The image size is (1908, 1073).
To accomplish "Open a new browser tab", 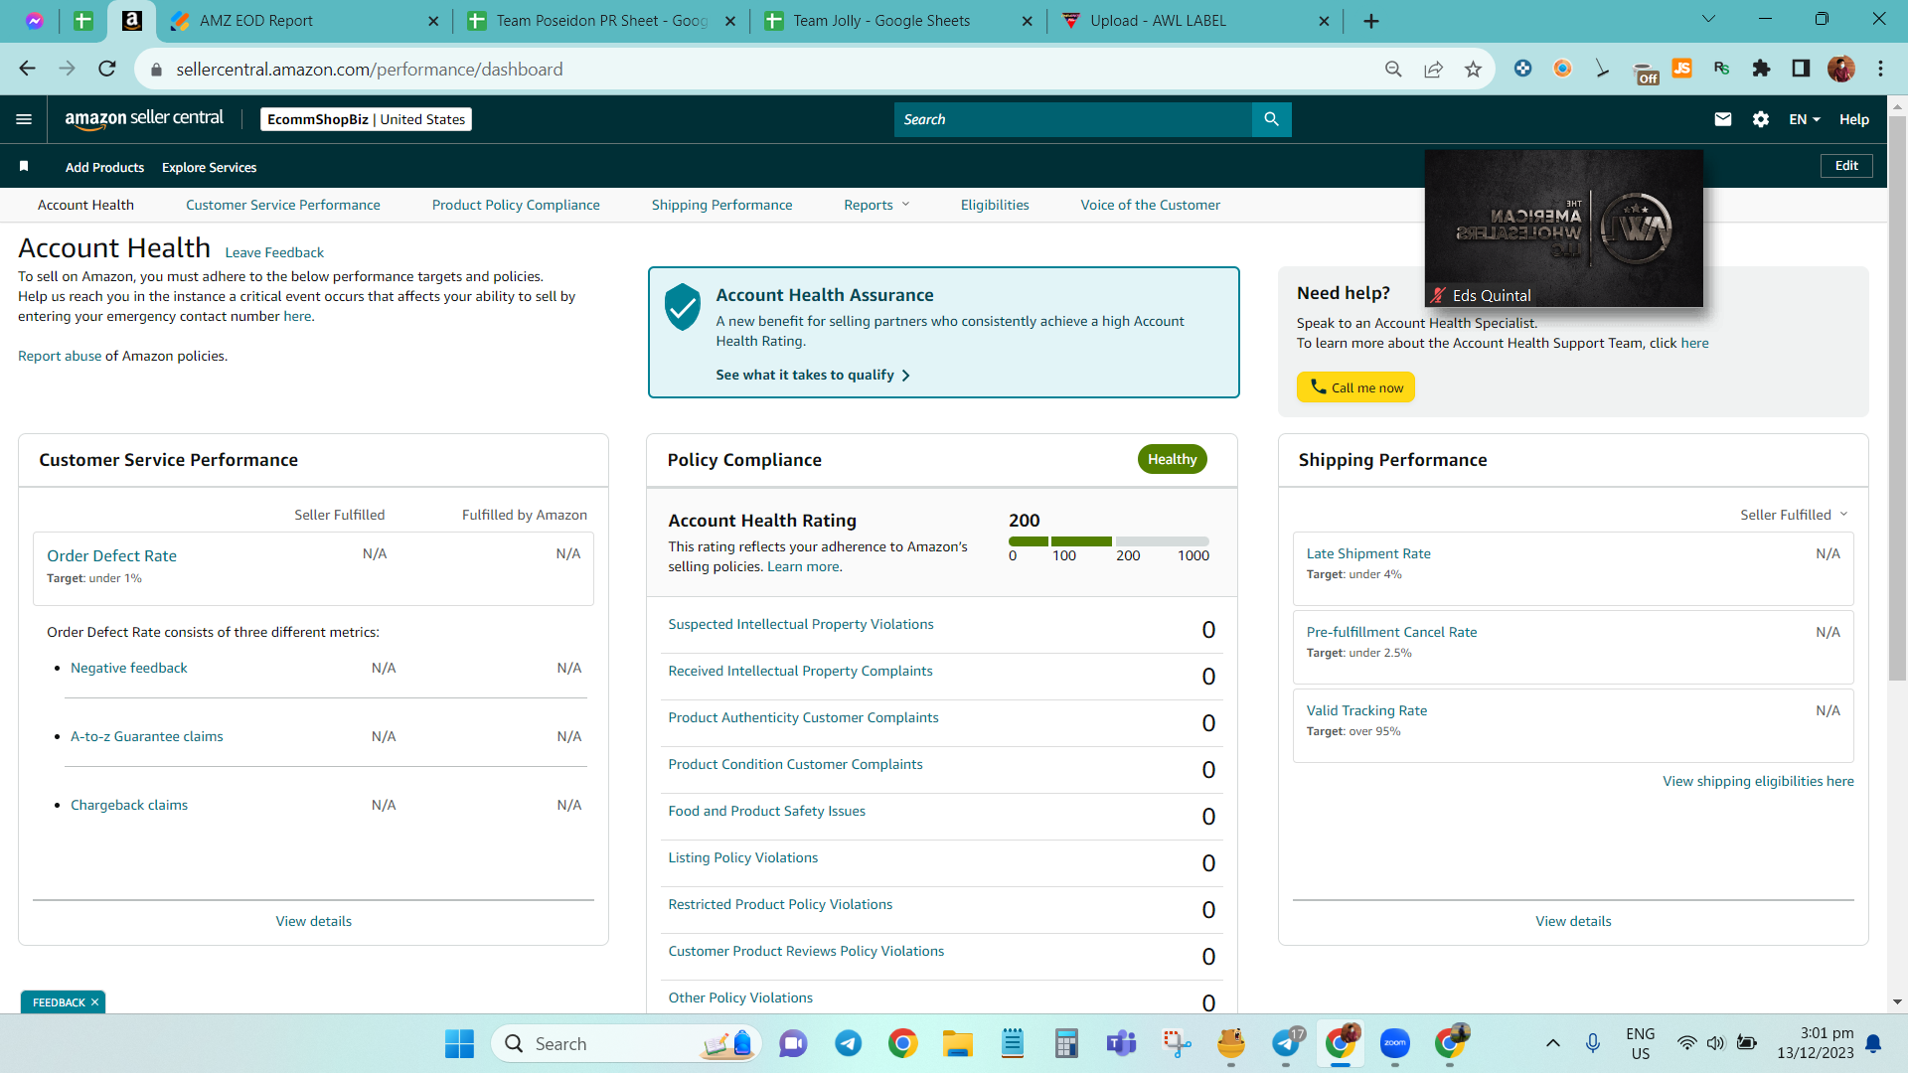I will click(x=1371, y=21).
